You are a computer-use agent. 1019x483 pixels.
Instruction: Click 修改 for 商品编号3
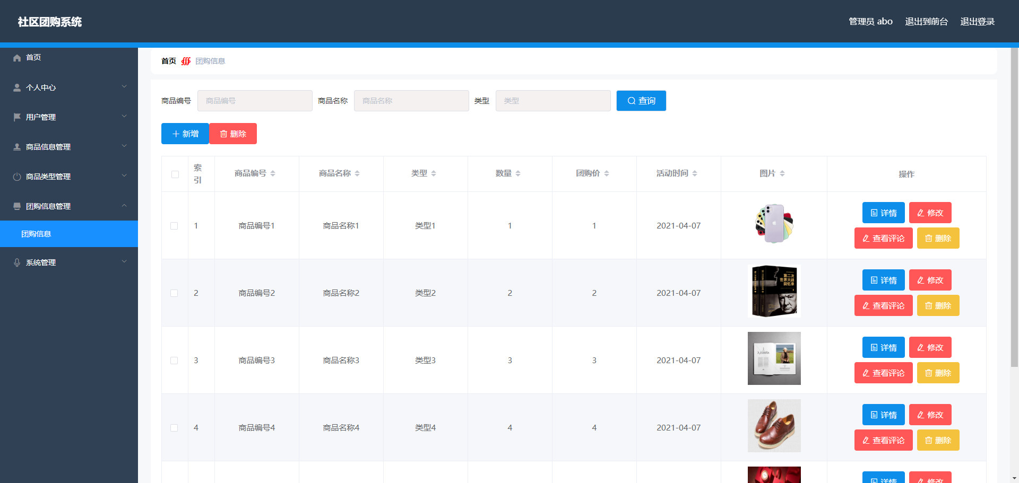click(x=930, y=347)
